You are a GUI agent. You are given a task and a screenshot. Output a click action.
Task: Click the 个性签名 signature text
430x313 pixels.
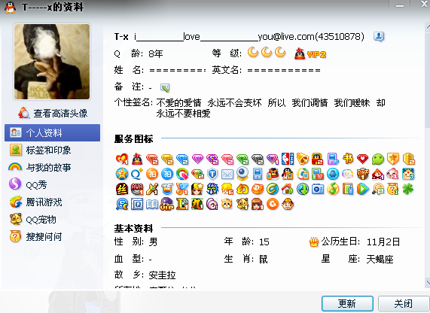[270, 108]
